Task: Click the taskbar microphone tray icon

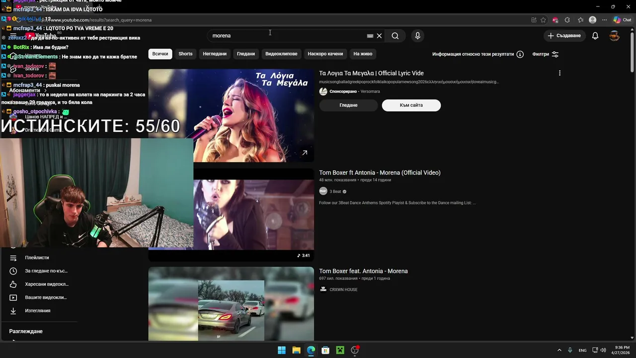Action: click(570, 350)
